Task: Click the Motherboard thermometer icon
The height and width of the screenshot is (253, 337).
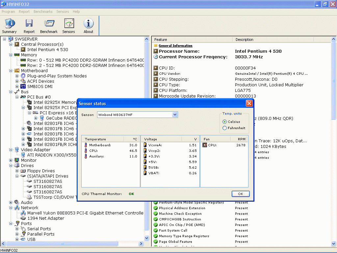Action: [86, 145]
